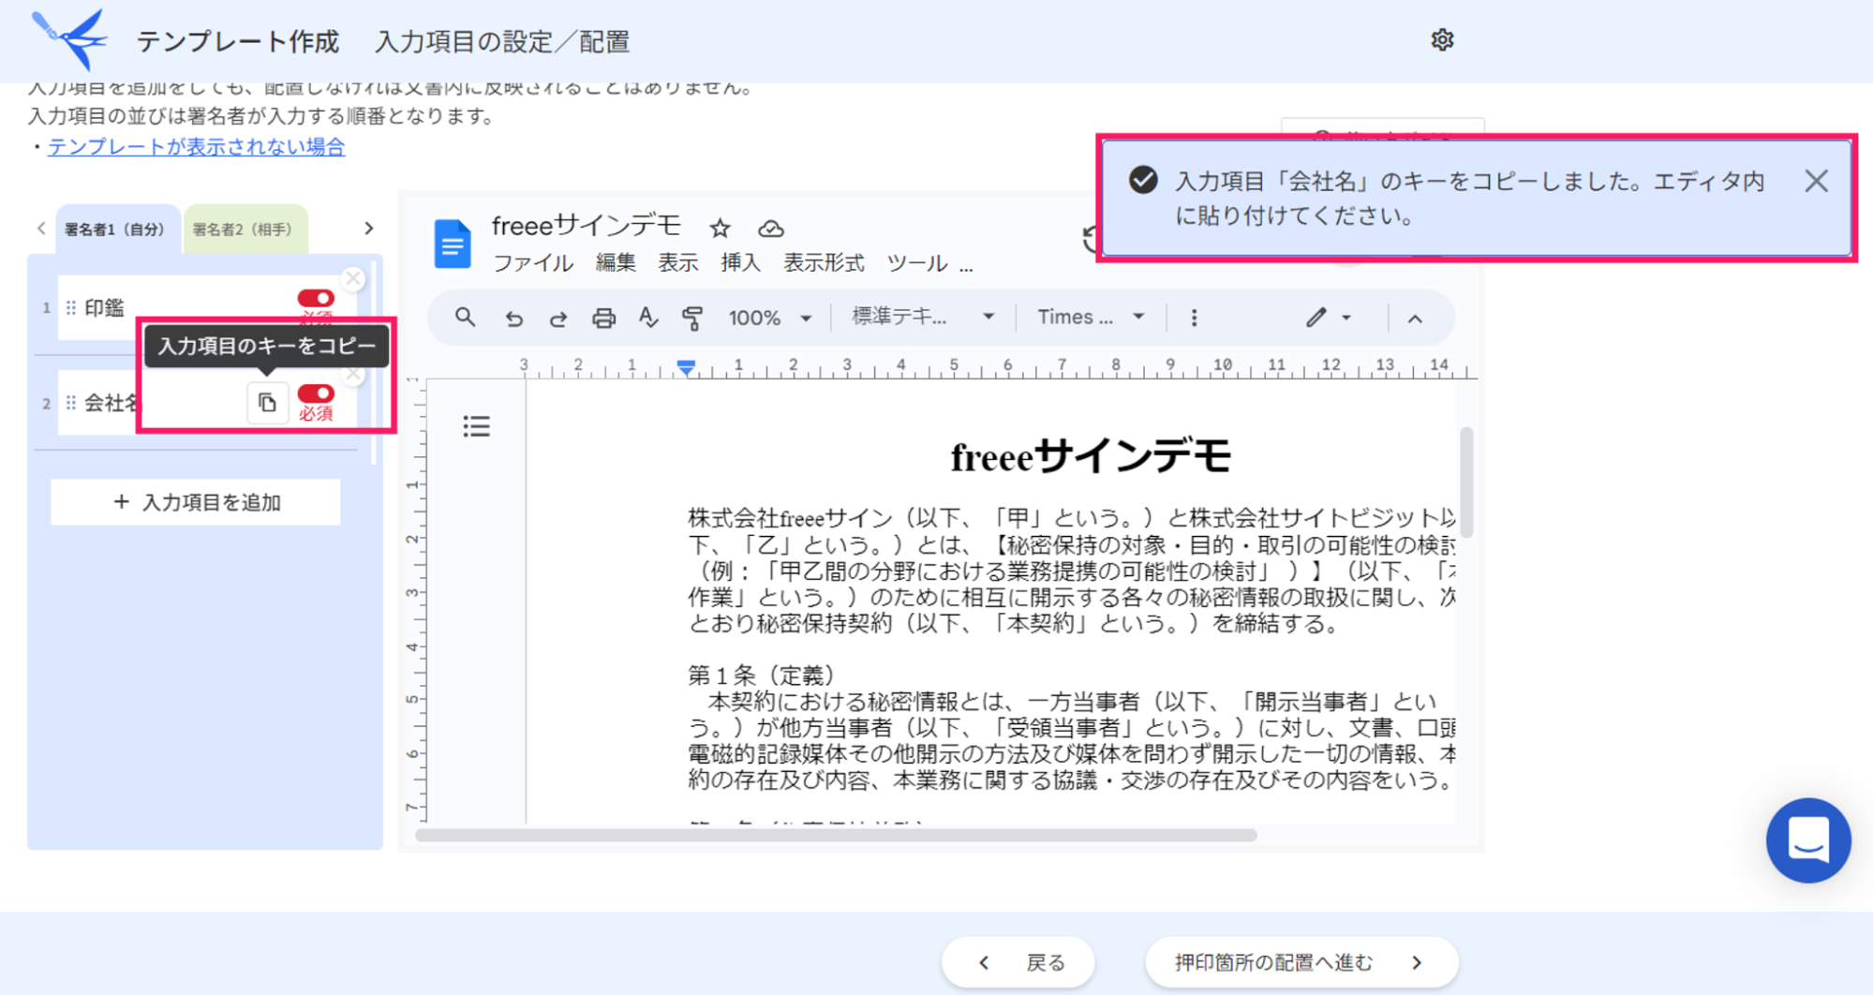
Task: Grab the drag handle of 印鑑 row
Action: pos(71,307)
